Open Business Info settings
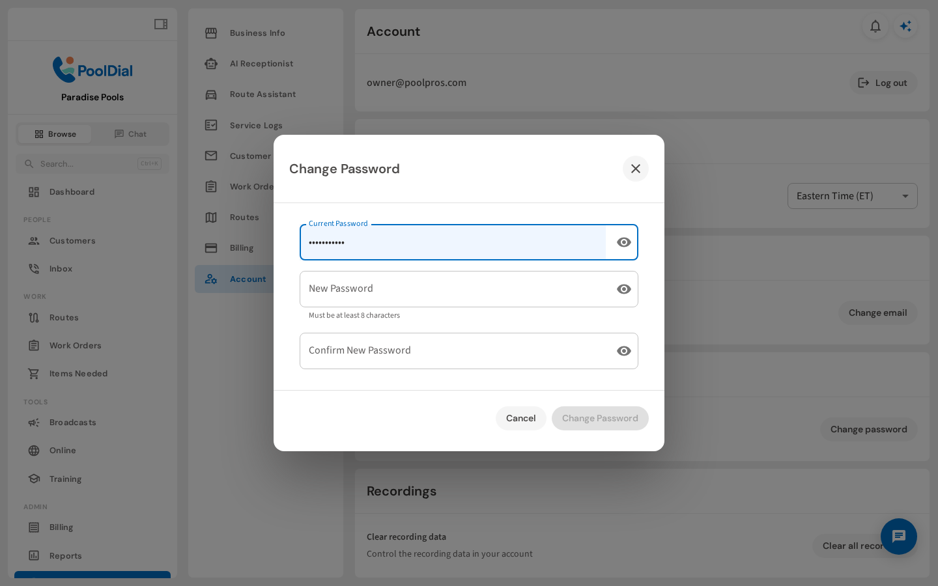The width and height of the screenshot is (938, 586). [266, 33]
